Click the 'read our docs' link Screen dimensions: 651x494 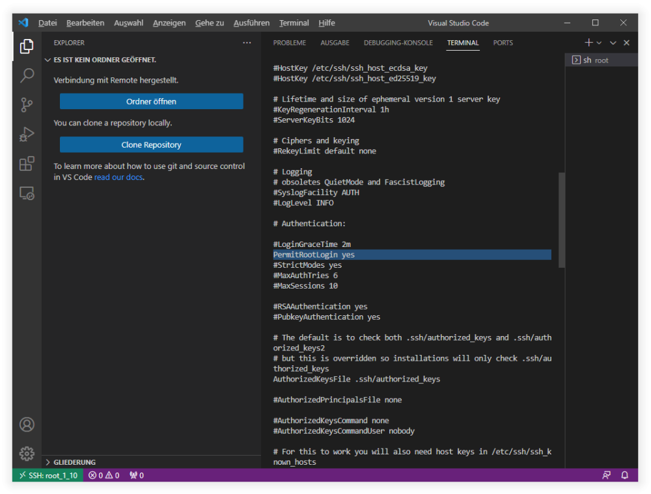pos(118,177)
